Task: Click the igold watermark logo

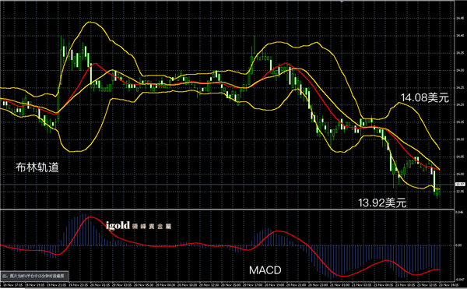Action: point(118,226)
